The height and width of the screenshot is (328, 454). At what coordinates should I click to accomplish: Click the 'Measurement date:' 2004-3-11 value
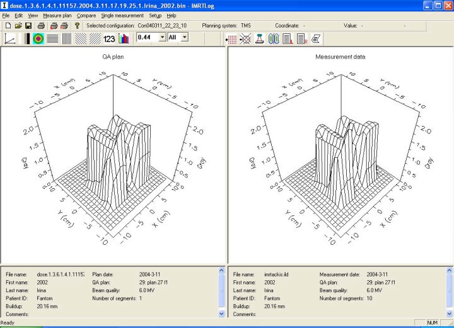[377, 274]
